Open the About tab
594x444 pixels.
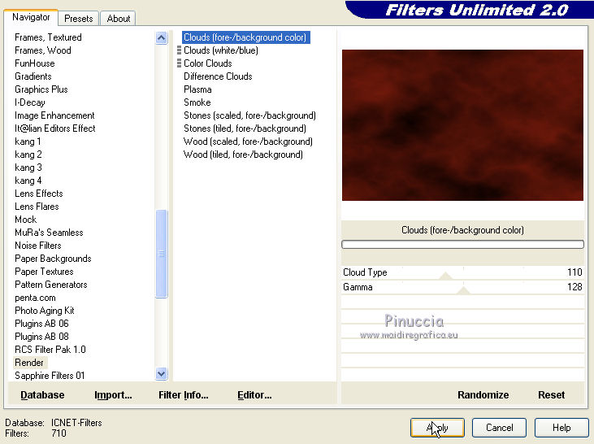tap(118, 18)
